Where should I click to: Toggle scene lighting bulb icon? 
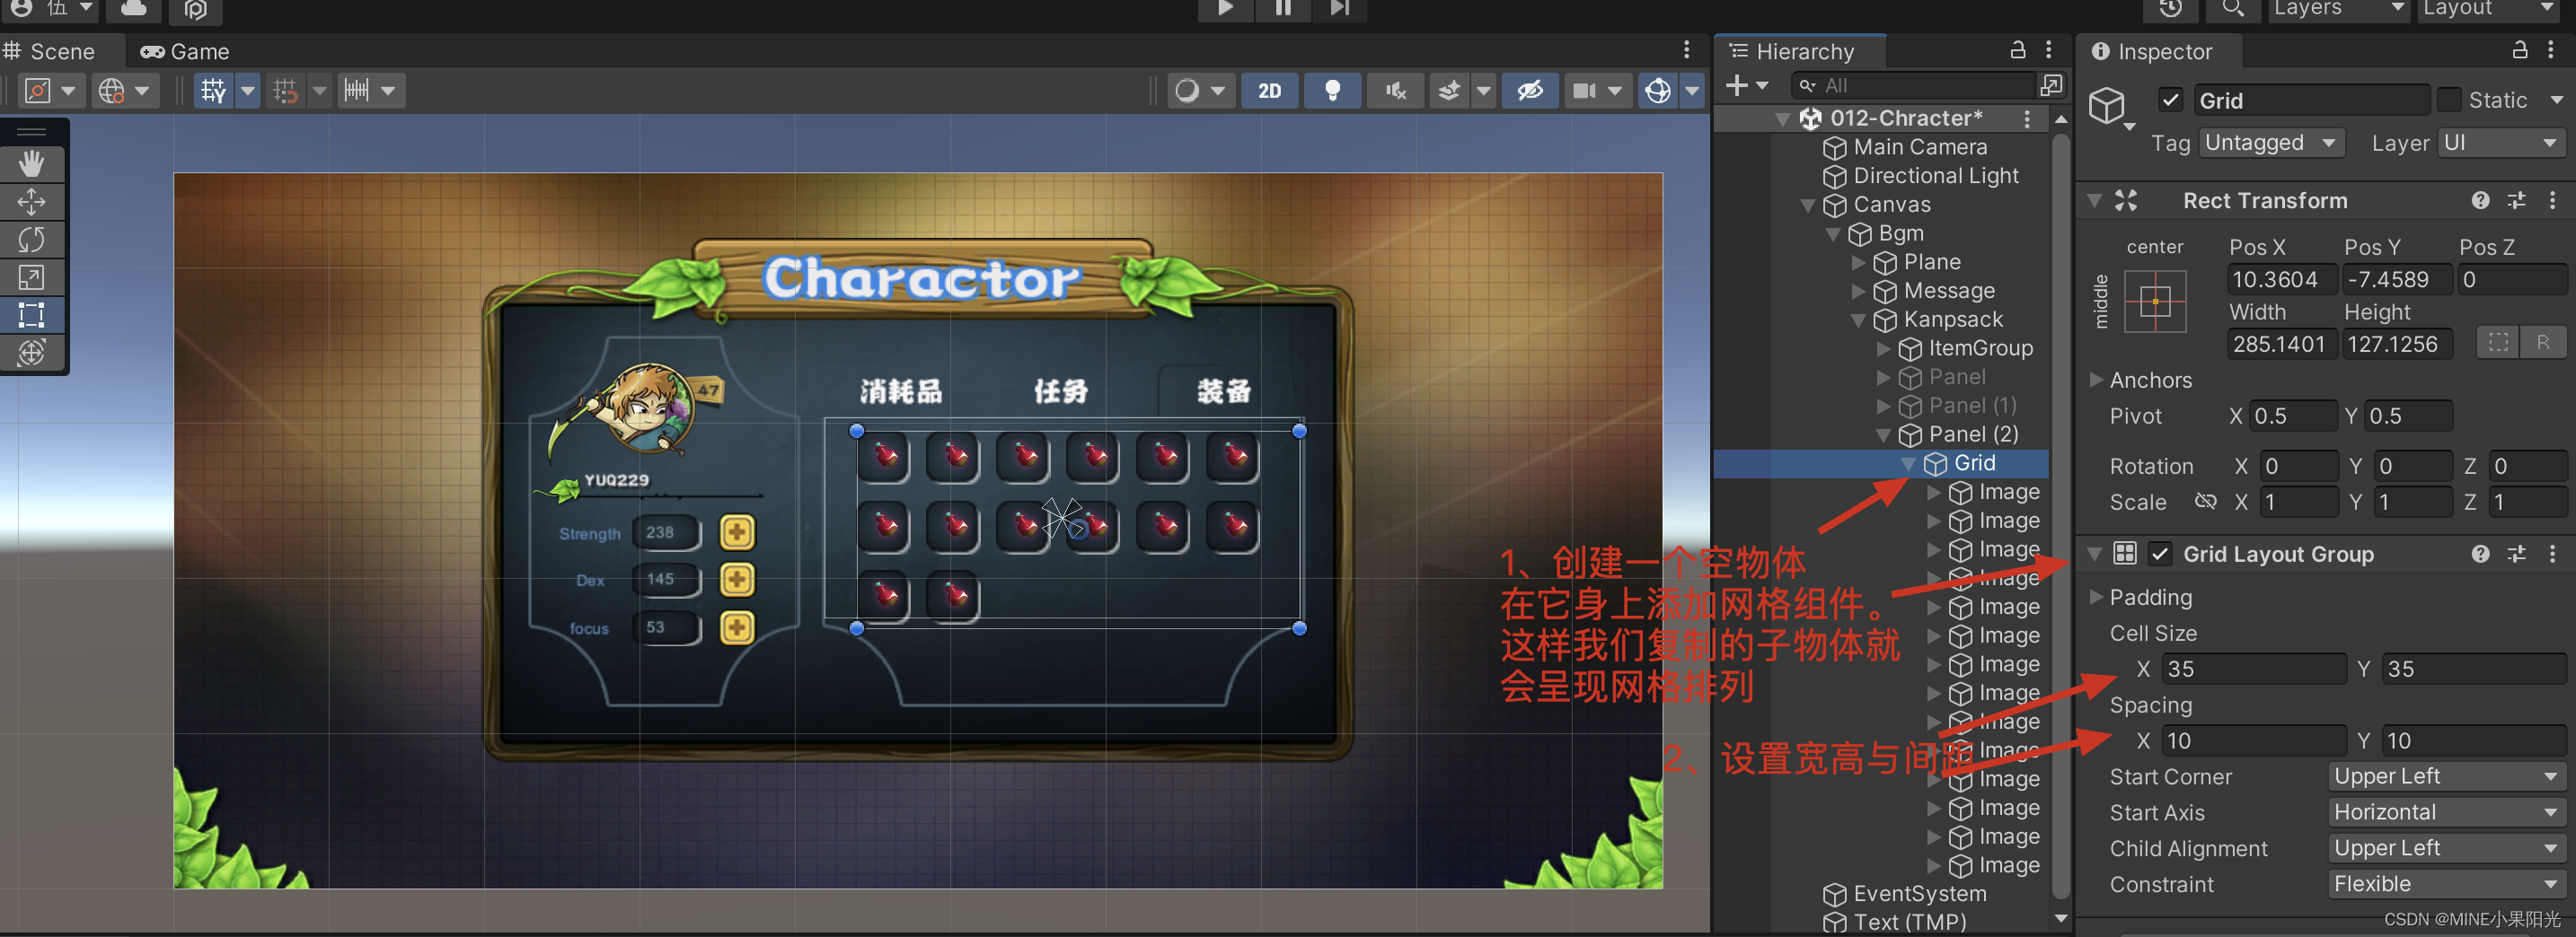click(x=1332, y=91)
